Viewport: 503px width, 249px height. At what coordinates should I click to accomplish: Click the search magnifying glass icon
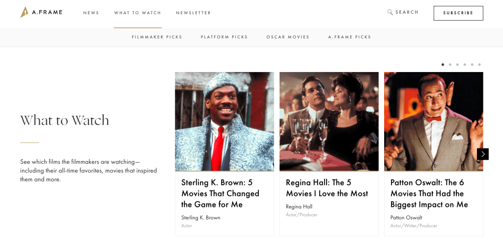click(x=390, y=12)
